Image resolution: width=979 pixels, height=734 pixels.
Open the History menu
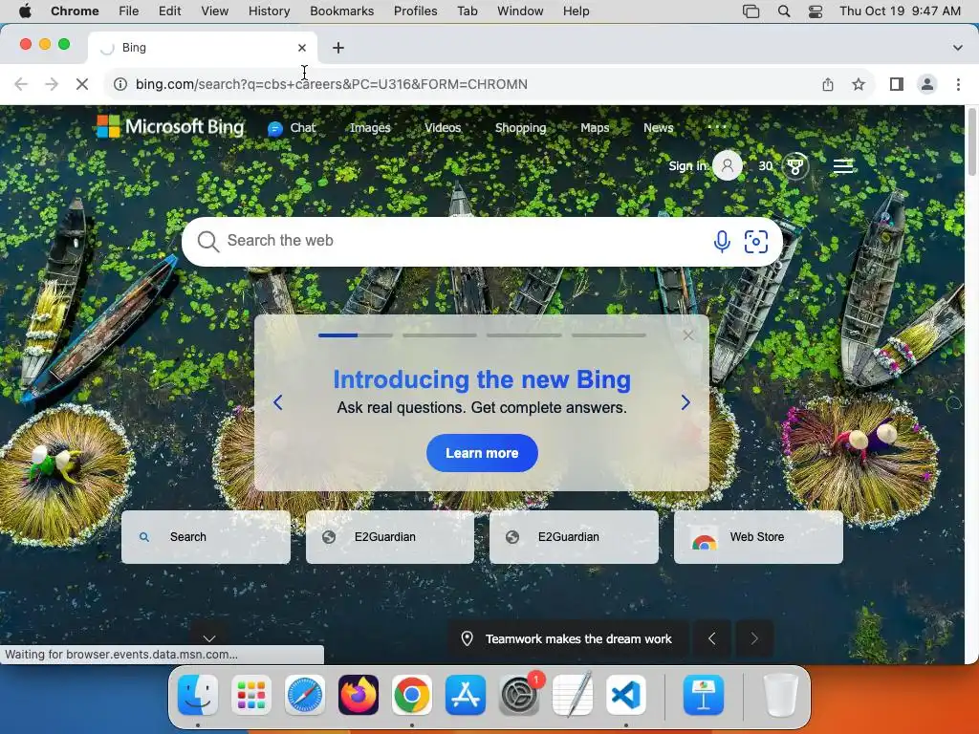pos(269,11)
